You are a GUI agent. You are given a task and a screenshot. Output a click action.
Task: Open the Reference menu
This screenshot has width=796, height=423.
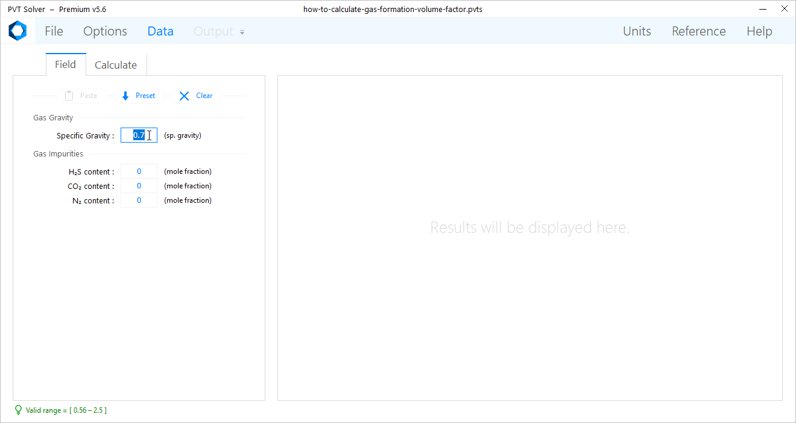[x=698, y=31]
